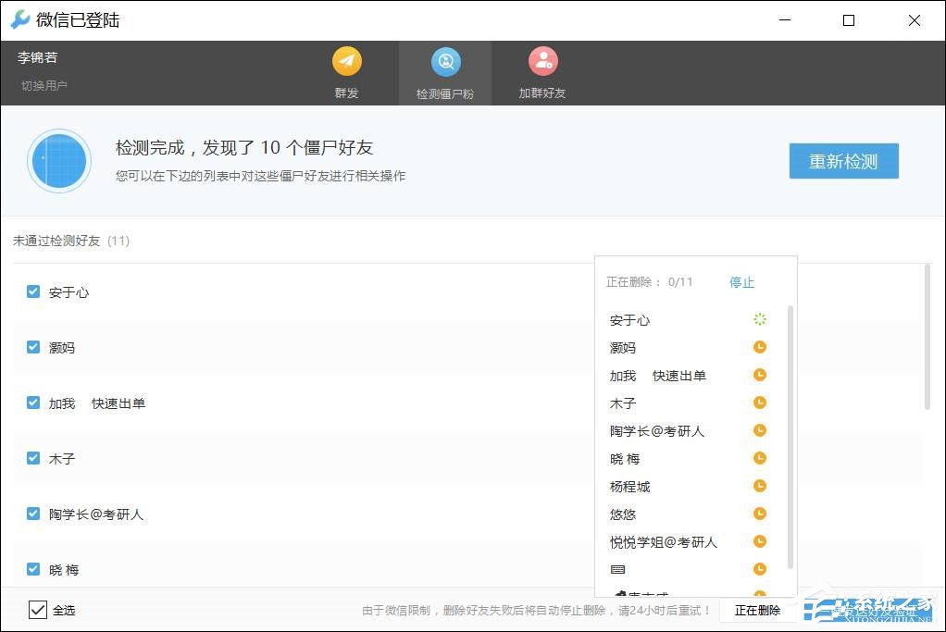Select the 检测僵尸粉 detection tool
This screenshot has height=632, width=946.
coord(444,72)
